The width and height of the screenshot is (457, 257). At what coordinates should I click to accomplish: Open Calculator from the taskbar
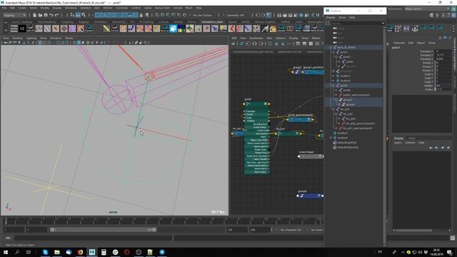[104, 252]
